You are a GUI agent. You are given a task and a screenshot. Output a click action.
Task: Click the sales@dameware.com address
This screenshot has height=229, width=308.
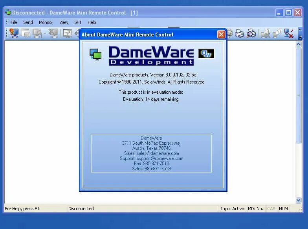tap(158, 153)
